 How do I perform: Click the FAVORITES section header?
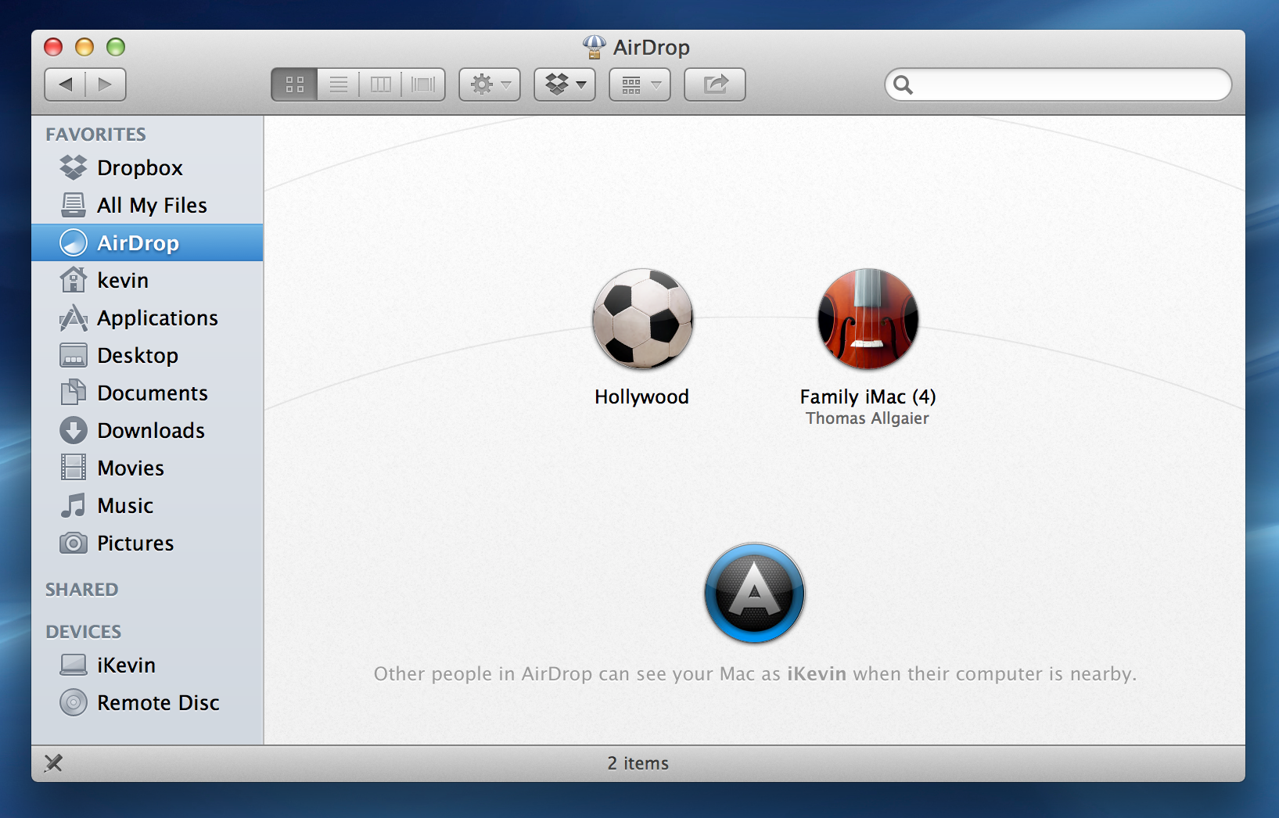(x=95, y=135)
